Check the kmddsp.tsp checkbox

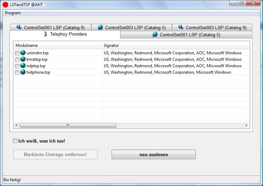(17, 59)
